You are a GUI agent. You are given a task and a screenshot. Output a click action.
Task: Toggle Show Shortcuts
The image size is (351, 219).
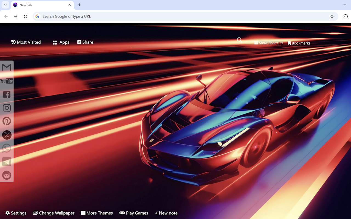269,43
